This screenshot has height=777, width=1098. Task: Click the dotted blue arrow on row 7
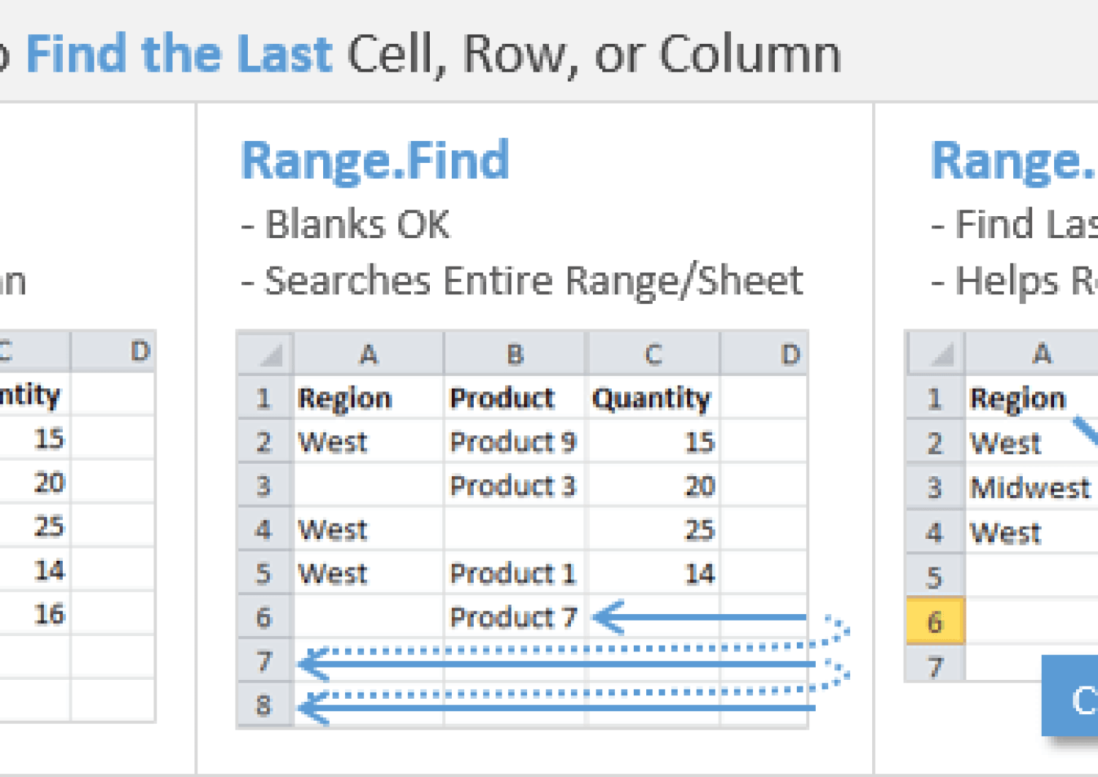[x=548, y=650]
